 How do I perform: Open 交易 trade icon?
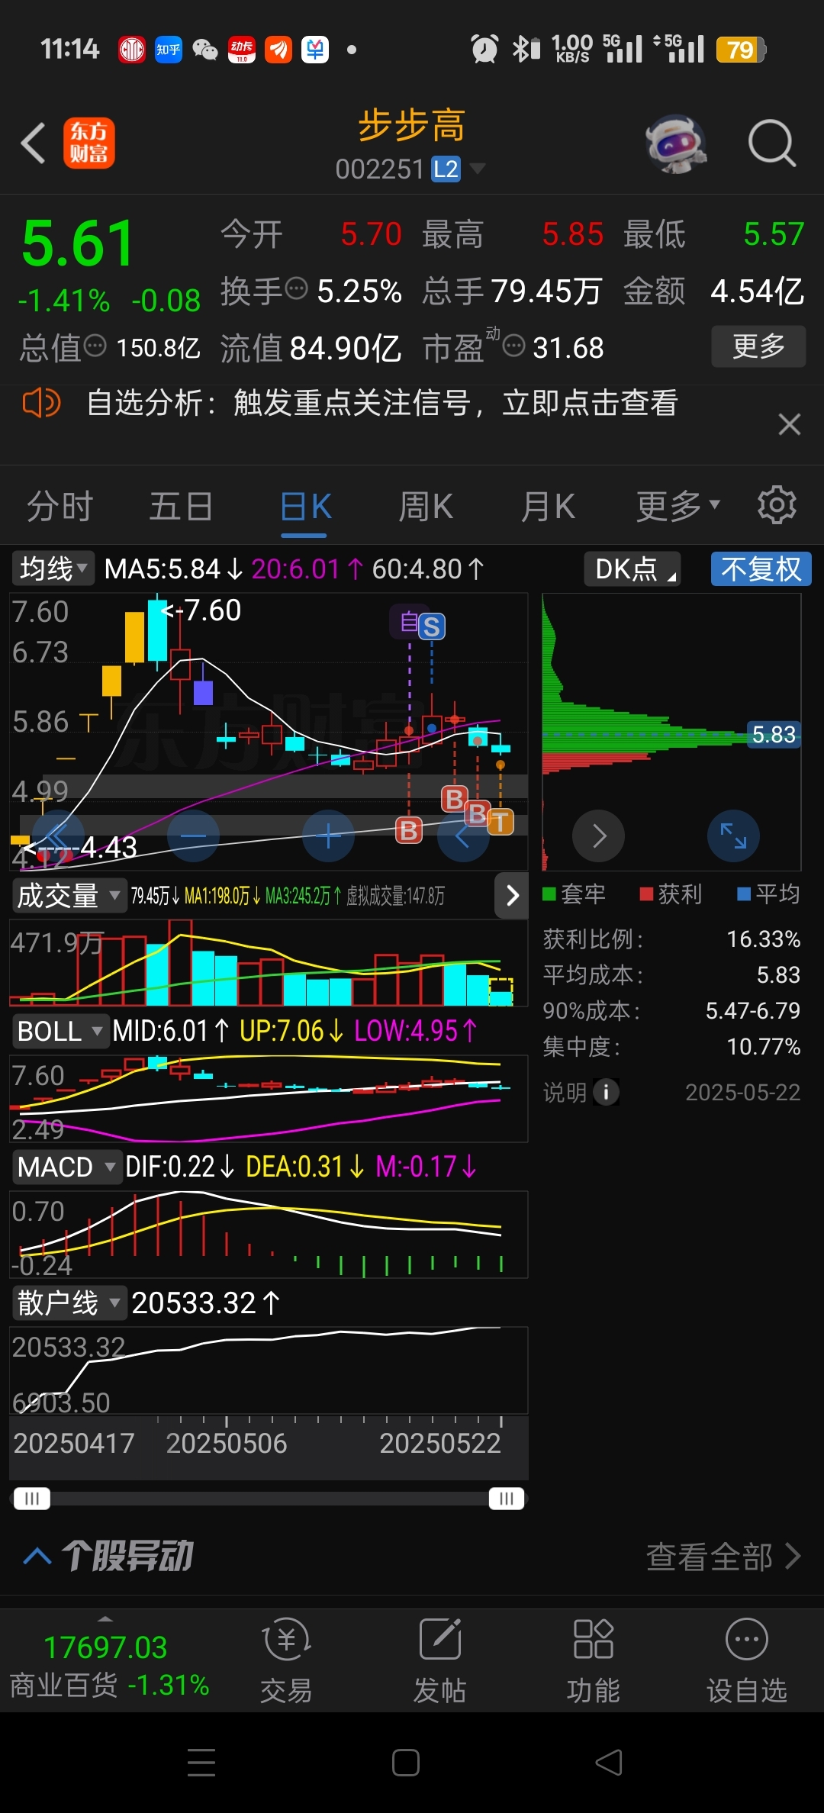(x=286, y=1659)
